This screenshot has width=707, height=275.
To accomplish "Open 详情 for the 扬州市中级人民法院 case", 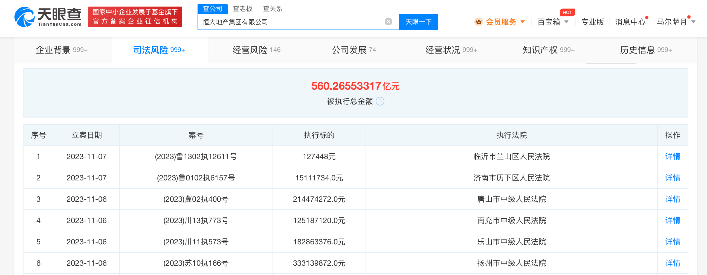I will (673, 263).
